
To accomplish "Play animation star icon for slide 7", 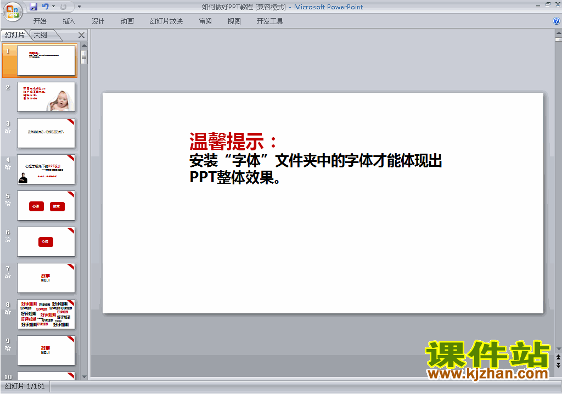I will tap(8, 275).
